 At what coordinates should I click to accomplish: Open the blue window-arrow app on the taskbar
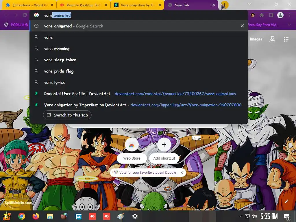(78, 216)
